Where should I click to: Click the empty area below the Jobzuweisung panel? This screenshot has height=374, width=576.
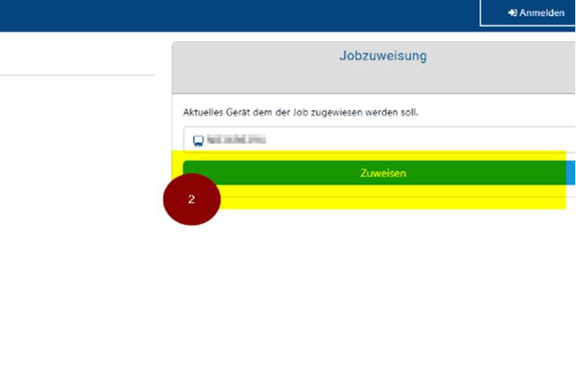377,294
